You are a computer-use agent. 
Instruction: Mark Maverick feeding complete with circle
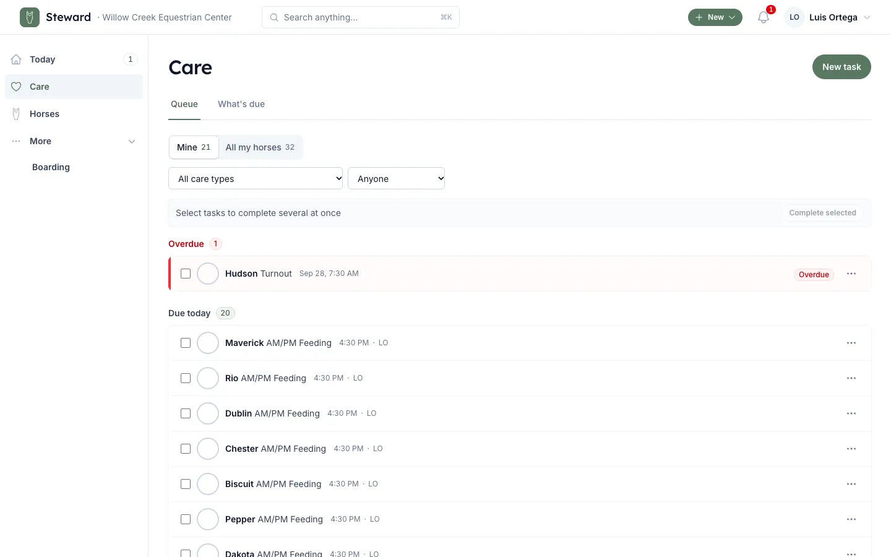point(208,343)
